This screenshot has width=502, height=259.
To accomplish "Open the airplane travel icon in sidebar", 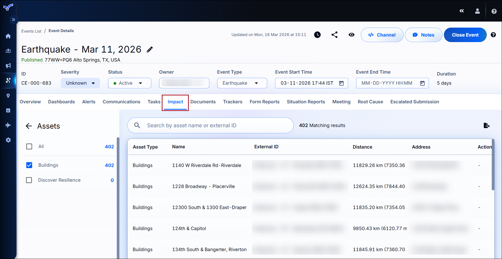I will tap(8, 125).
